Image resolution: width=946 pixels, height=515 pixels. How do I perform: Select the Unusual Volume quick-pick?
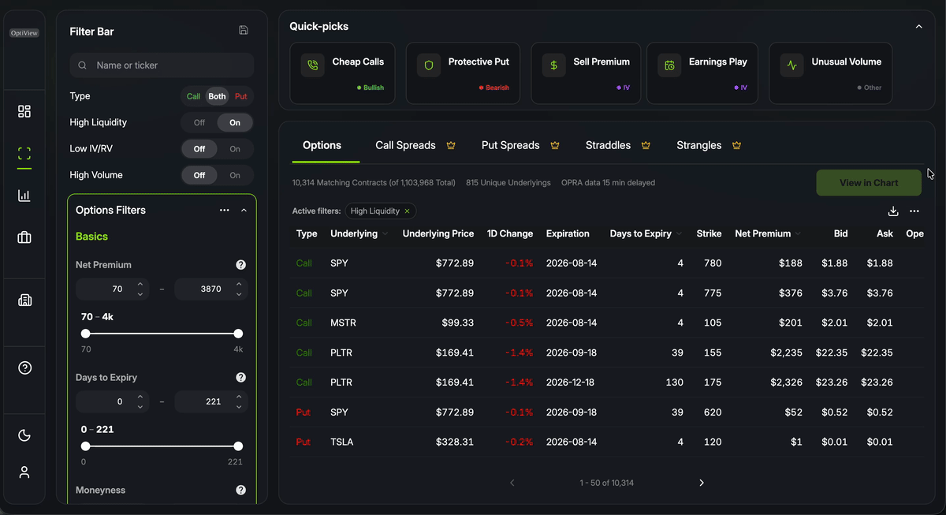[x=831, y=73]
